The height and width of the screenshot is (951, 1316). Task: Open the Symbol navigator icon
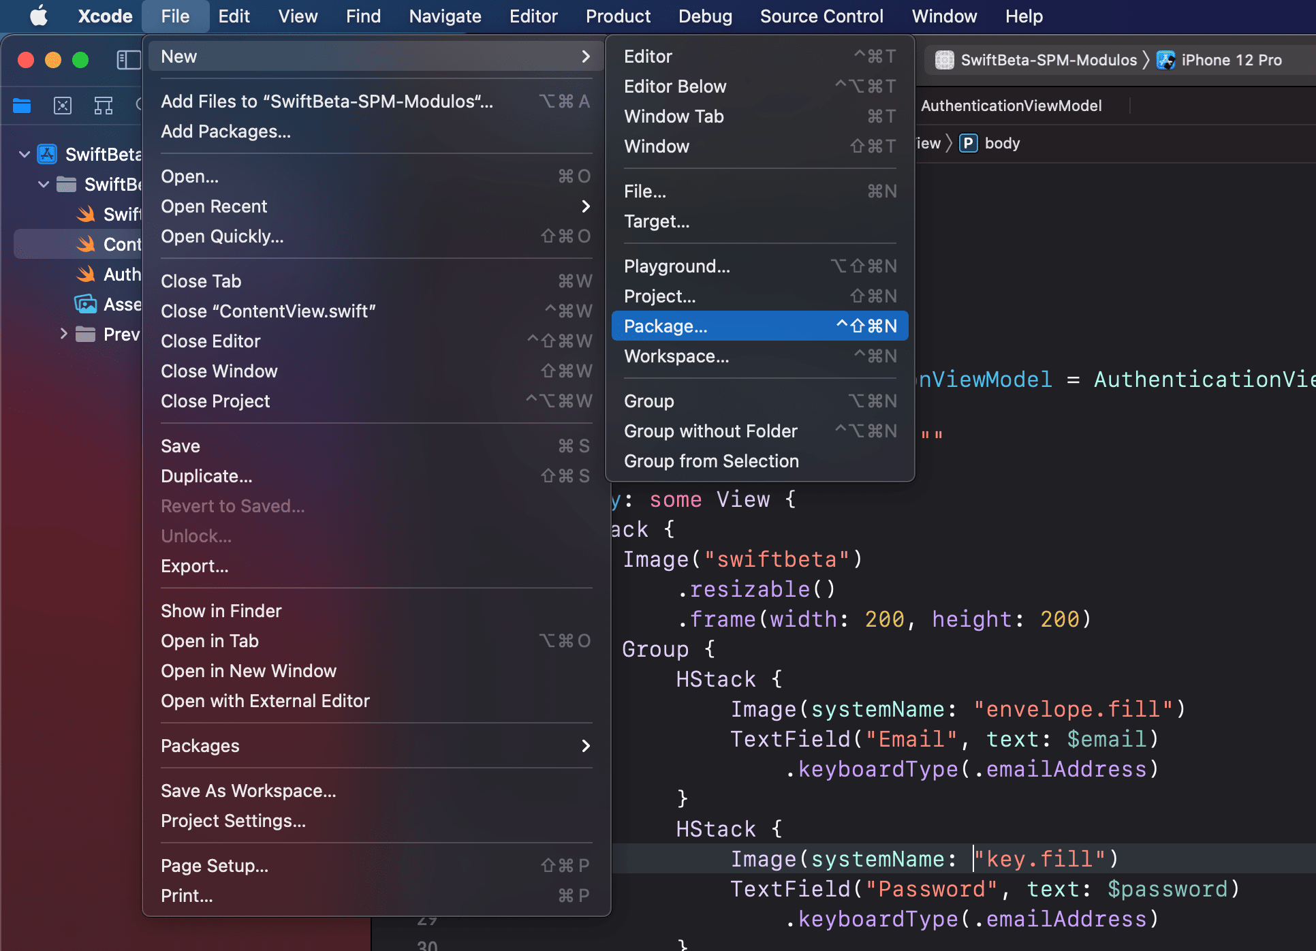104,106
